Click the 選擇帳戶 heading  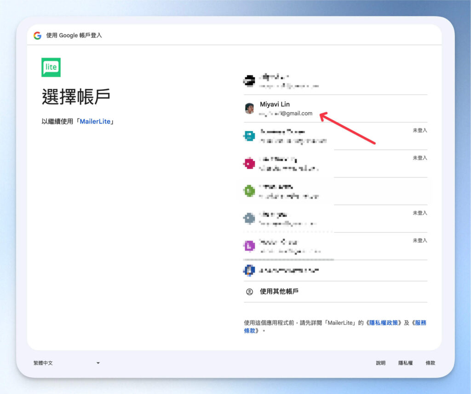coord(76,97)
